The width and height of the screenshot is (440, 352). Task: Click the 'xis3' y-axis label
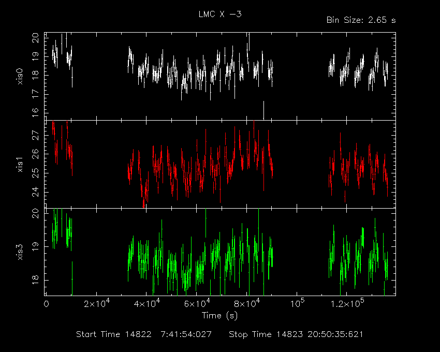coord(20,252)
